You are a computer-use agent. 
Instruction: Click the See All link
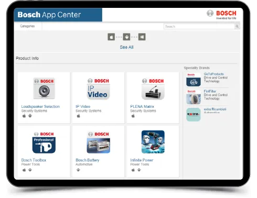point(126,47)
